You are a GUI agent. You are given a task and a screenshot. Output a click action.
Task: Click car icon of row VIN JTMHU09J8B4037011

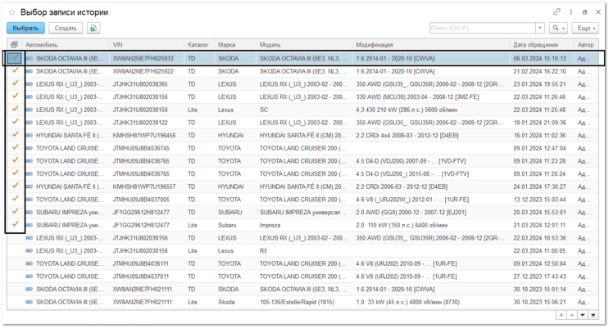(x=30, y=276)
